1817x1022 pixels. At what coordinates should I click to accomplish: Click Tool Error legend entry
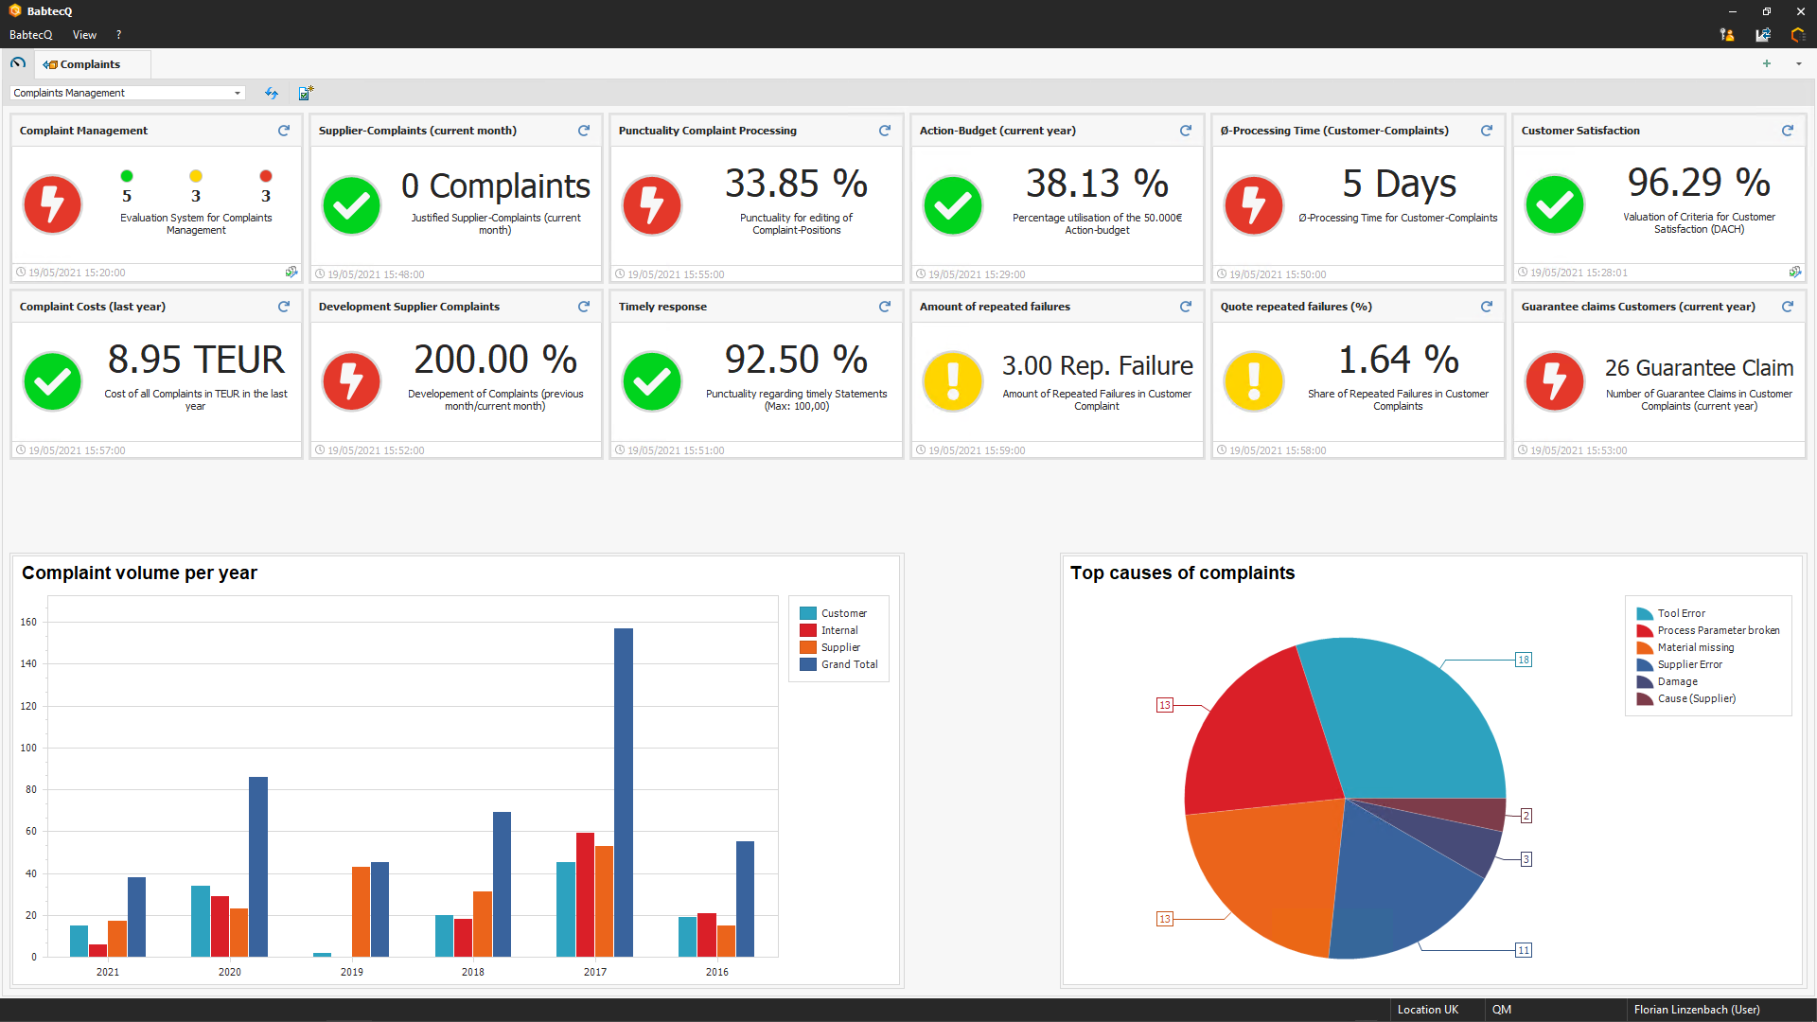pos(1670,613)
